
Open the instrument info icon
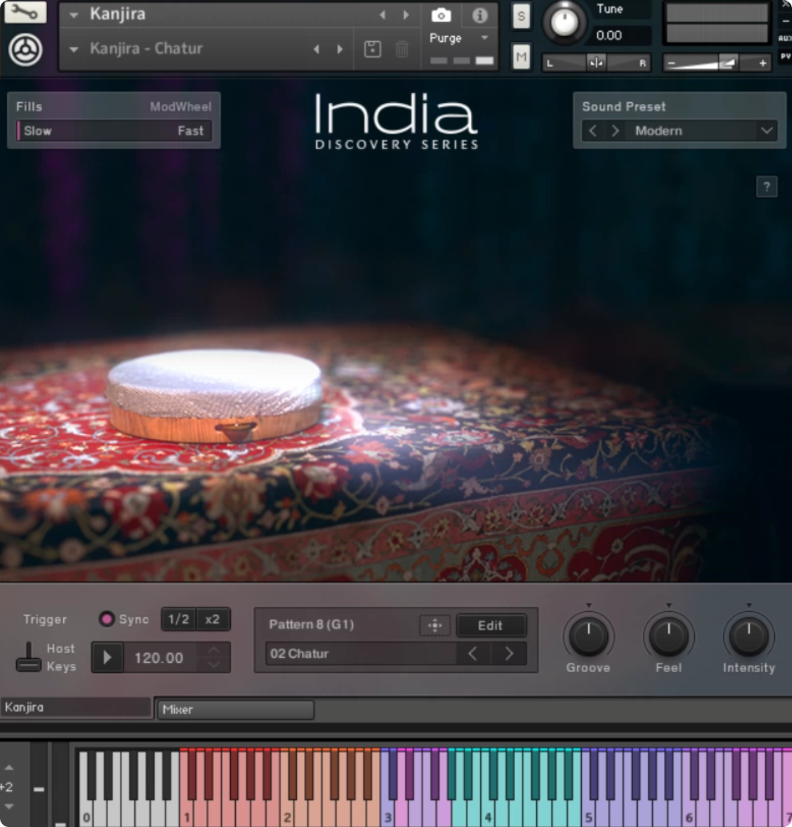click(x=480, y=16)
